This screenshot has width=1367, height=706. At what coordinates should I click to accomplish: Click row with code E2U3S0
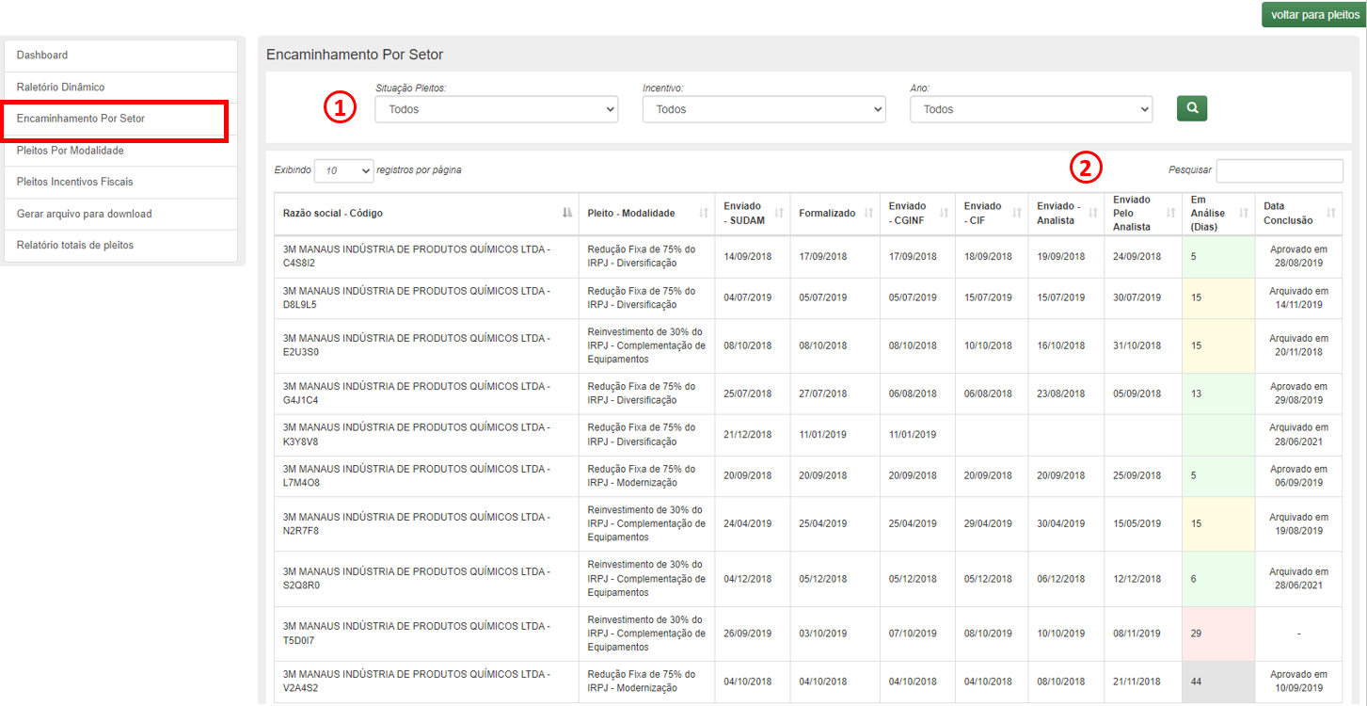click(x=808, y=345)
